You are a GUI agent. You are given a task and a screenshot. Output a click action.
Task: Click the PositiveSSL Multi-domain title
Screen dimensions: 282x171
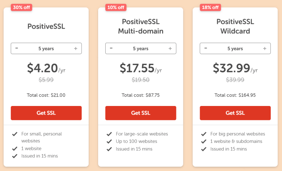click(141, 26)
